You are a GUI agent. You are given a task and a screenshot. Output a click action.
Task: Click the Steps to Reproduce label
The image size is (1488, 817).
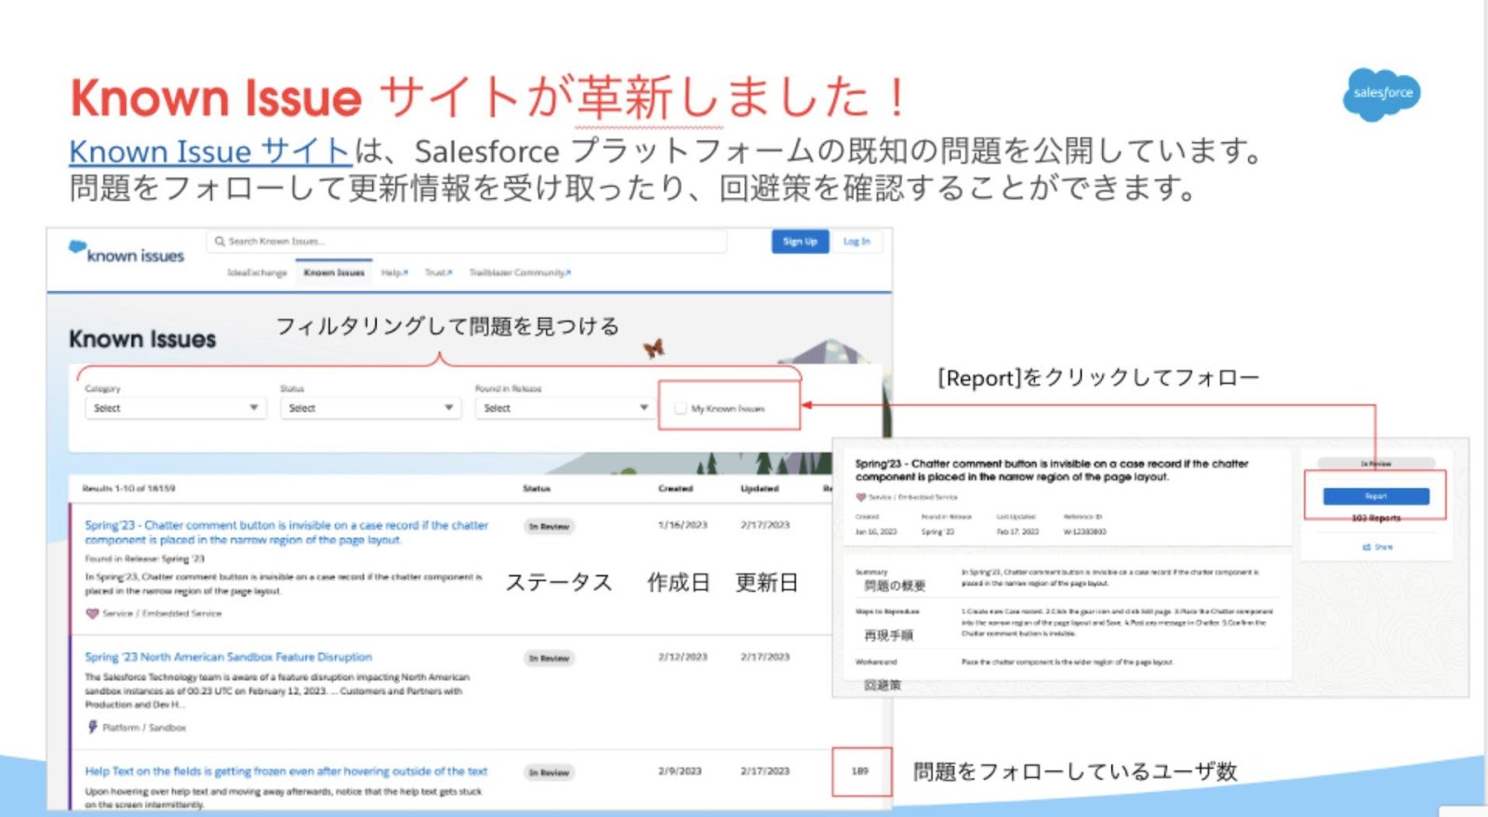887,612
